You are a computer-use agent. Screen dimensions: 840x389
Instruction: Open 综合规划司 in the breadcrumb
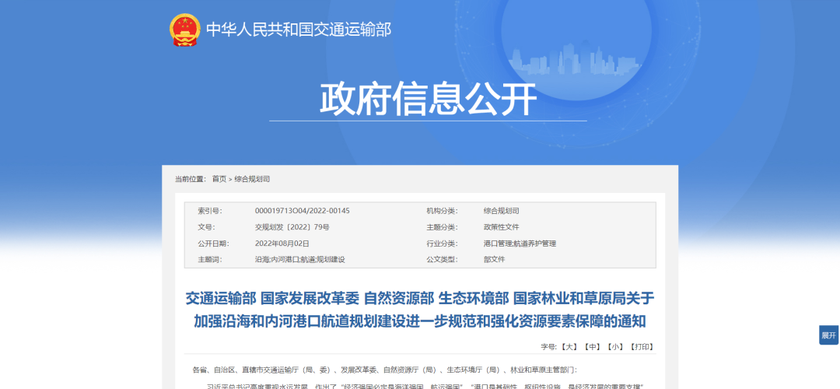pyautogui.click(x=252, y=179)
